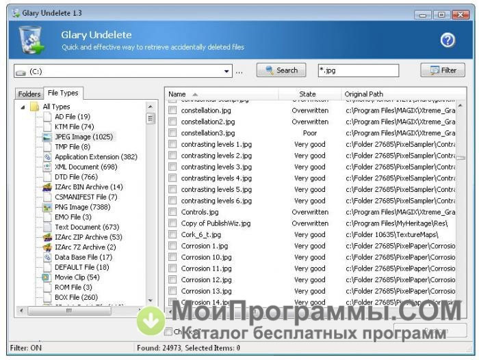479x360 pixels.
Task: Click the browse ellipsis next to drive selector
Action: tap(239, 72)
